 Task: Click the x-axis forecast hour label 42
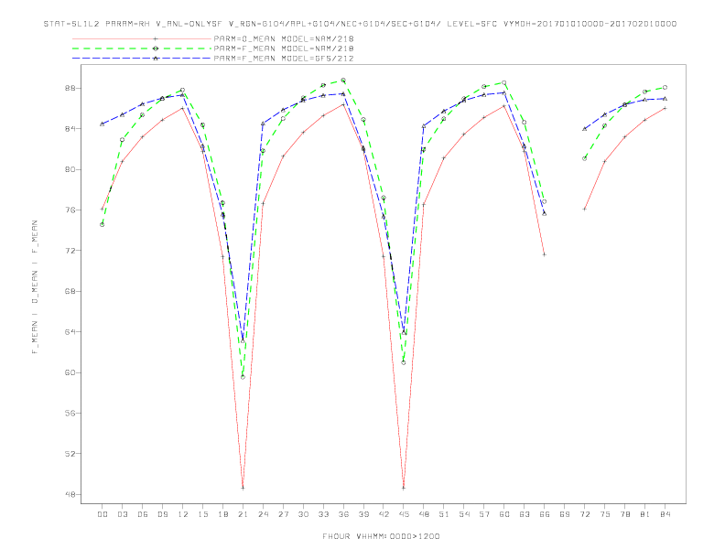point(384,514)
